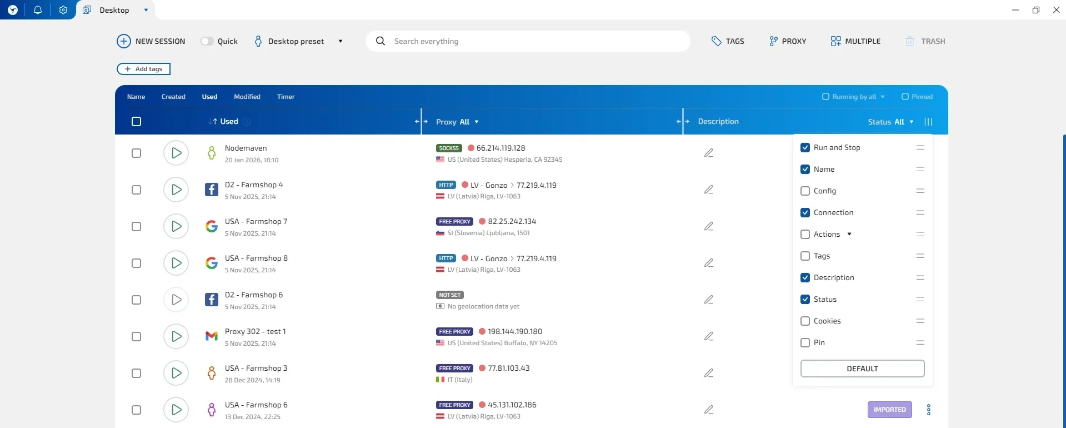Expand the Desktop preset dropdown

(341, 41)
